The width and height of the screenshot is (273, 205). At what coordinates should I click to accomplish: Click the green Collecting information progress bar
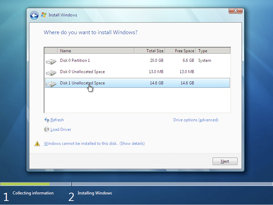tap(25, 184)
